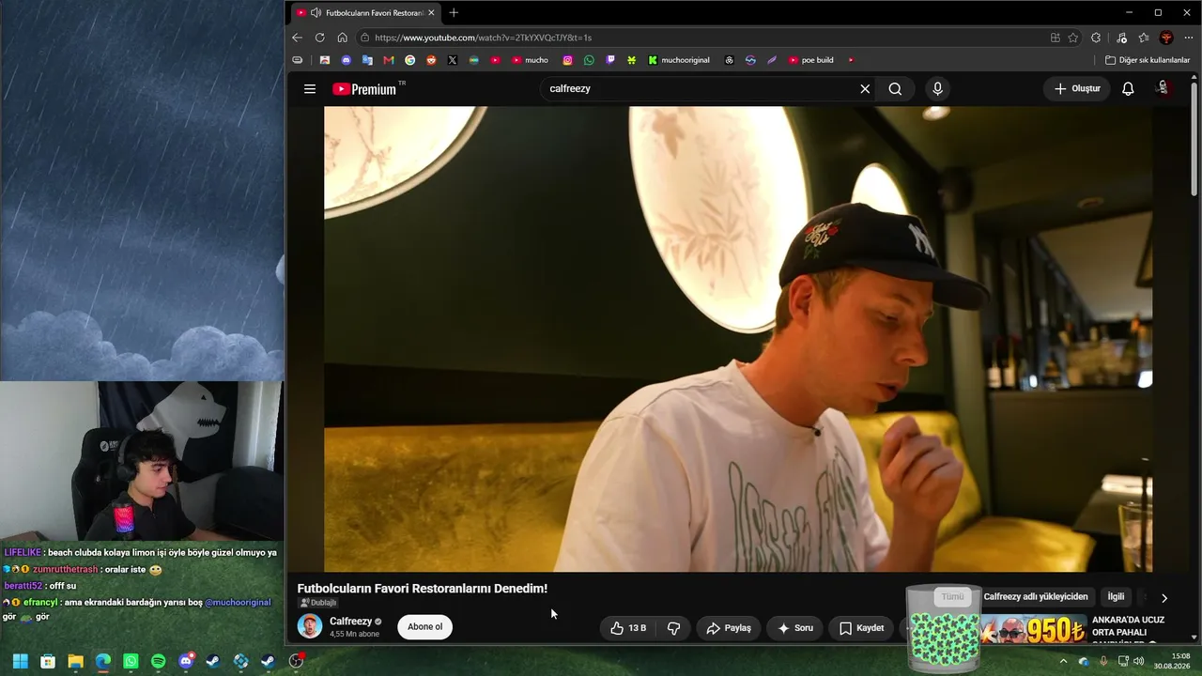Image resolution: width=1202 pixels, height=676 pixels.
Task: Open the Instagram bookmark icon
Action: [567, 60]
